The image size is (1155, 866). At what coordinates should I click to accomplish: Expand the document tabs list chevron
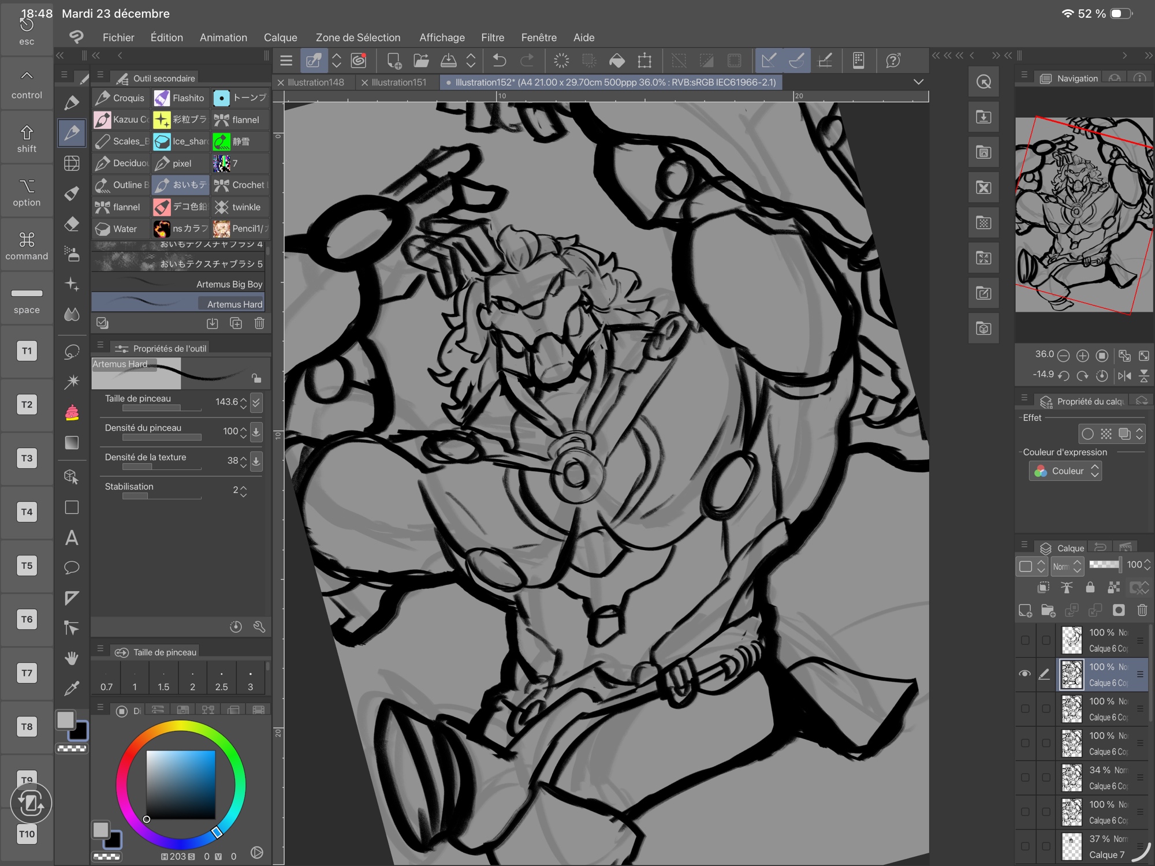[918, 82]
